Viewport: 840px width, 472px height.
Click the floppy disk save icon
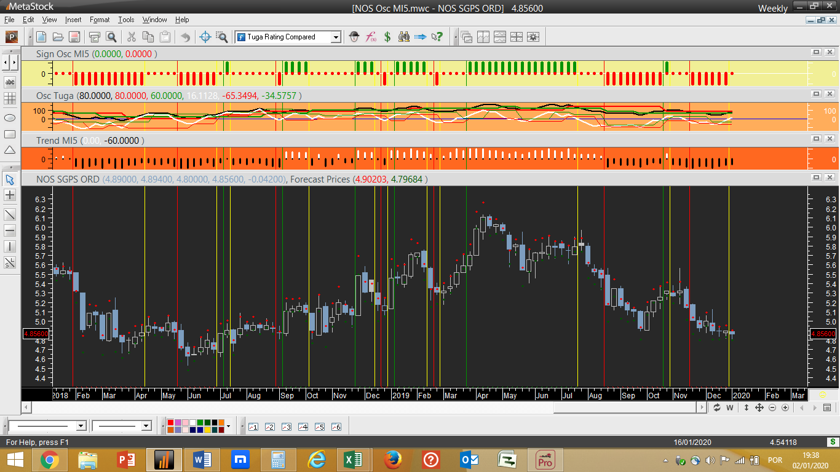(74, 37)
